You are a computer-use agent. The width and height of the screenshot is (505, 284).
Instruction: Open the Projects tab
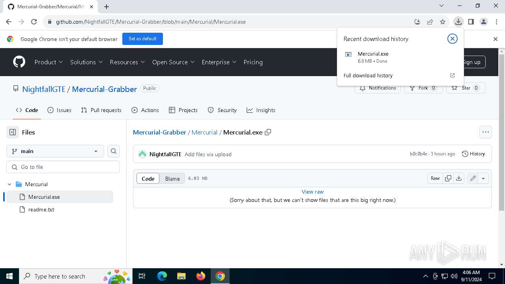click(183, 110)
